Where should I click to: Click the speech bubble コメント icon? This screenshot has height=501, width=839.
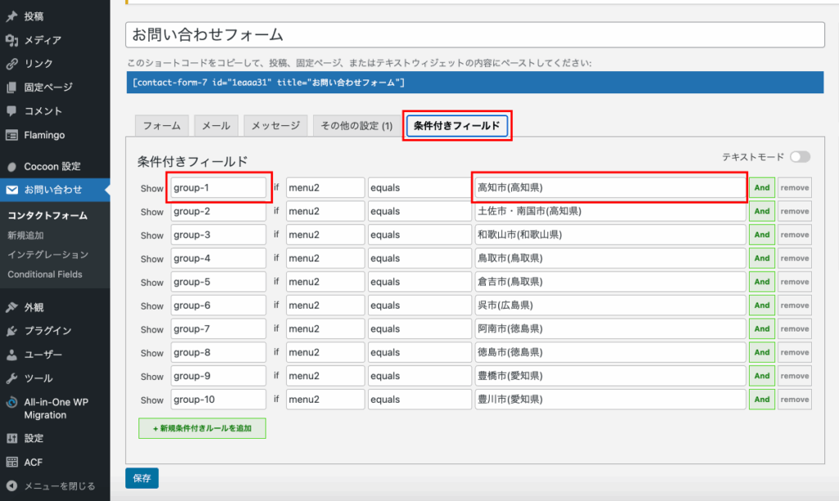[x=11, y=111]
